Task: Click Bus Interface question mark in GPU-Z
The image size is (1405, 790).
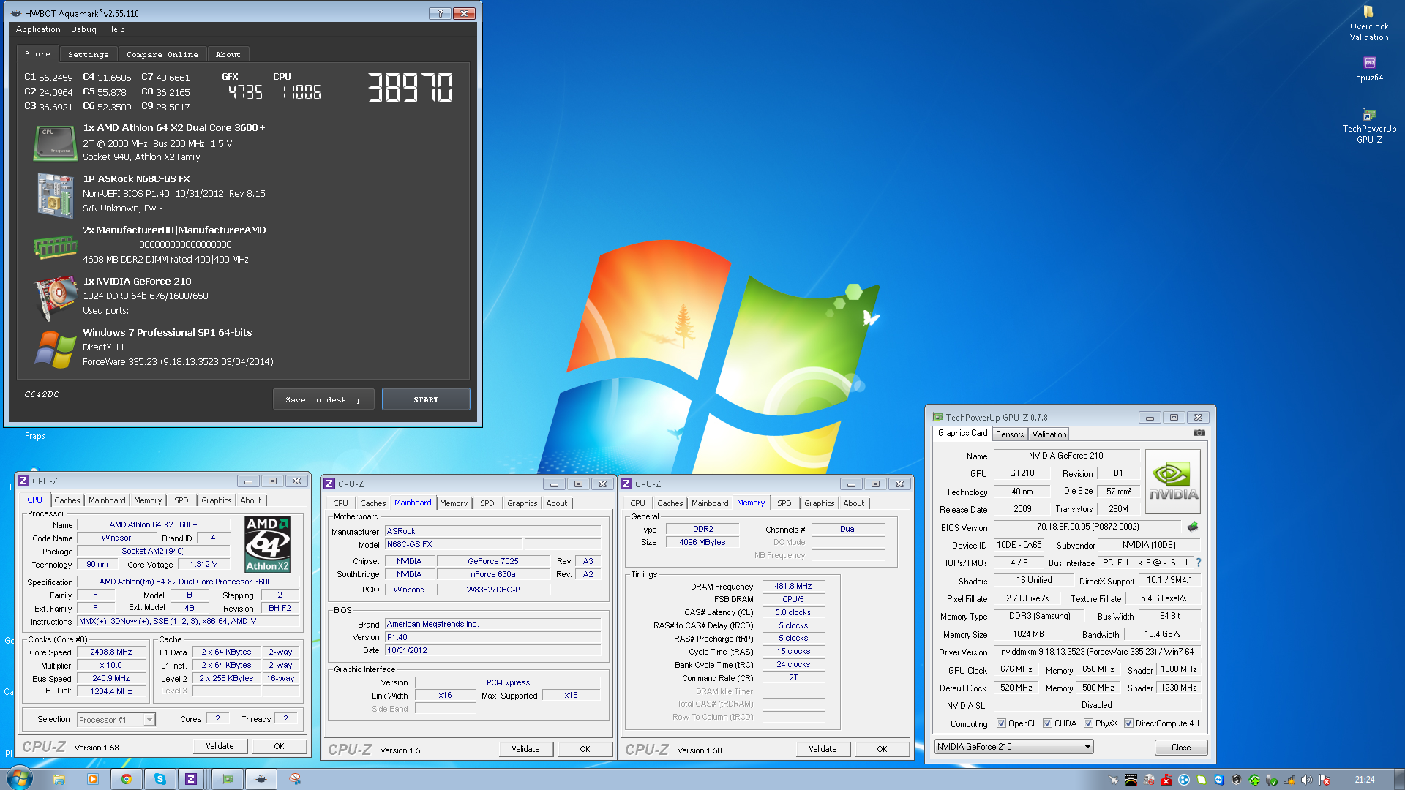Action: point(1198,563)
